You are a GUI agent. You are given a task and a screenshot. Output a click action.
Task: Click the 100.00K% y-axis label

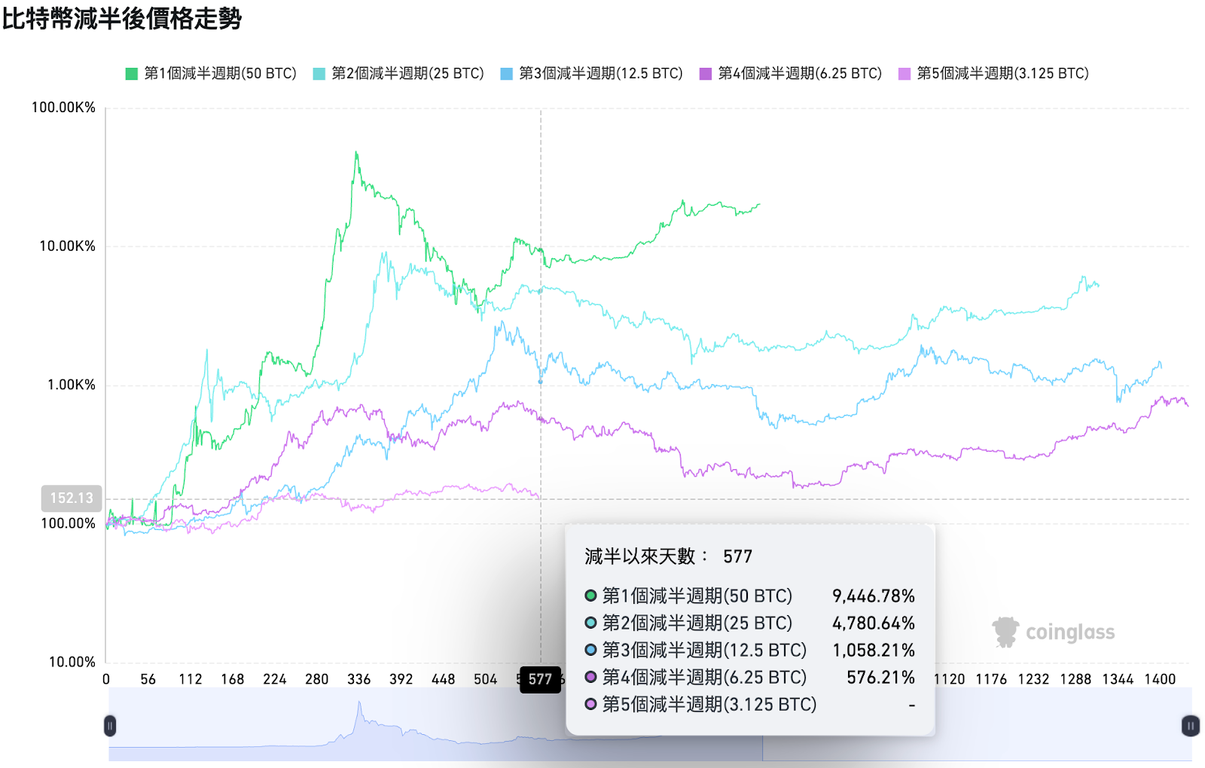[63, 108]
